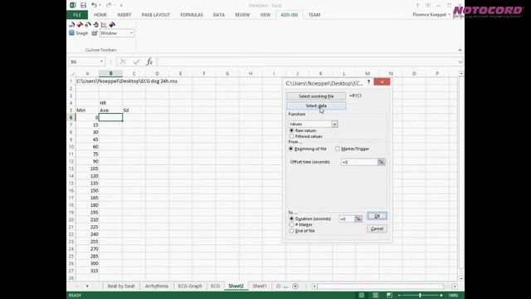Click the Excel application icon in title bar
This screenshot has height=299, width=531.
click(73, 5)
